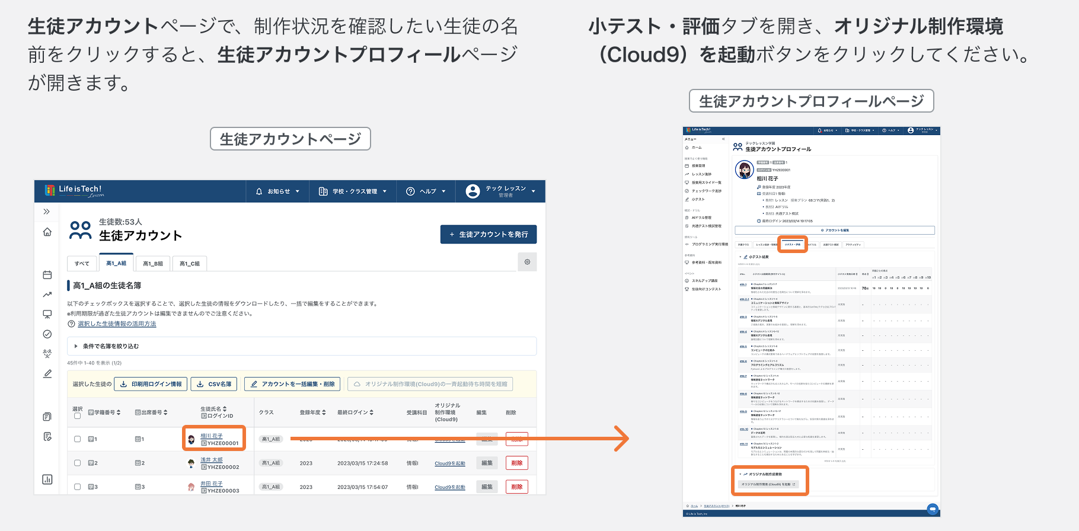The height and width of the screenshot is (531, 1079).
Task: Select the 高1_C組 tab
Action: tap(190, 264)
